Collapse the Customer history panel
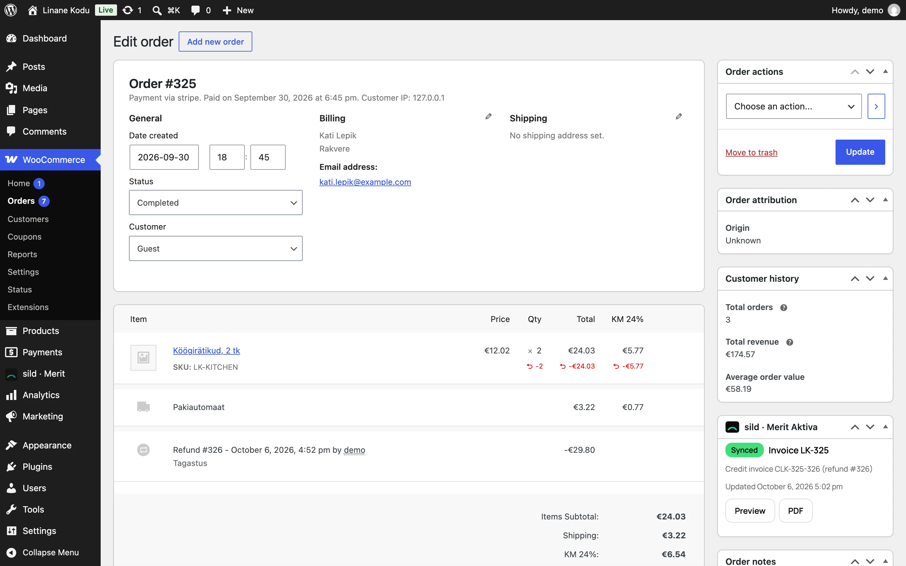906x566 pixels. [x=886, y=279]
